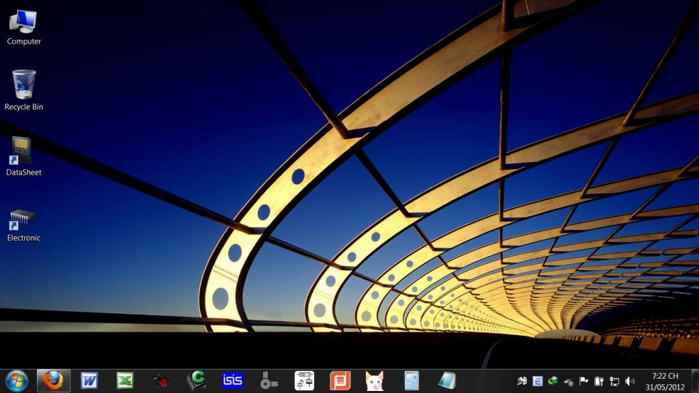Click the Show Desktop button at taskbar end
The image size is (699, 393).
(695, 381)
